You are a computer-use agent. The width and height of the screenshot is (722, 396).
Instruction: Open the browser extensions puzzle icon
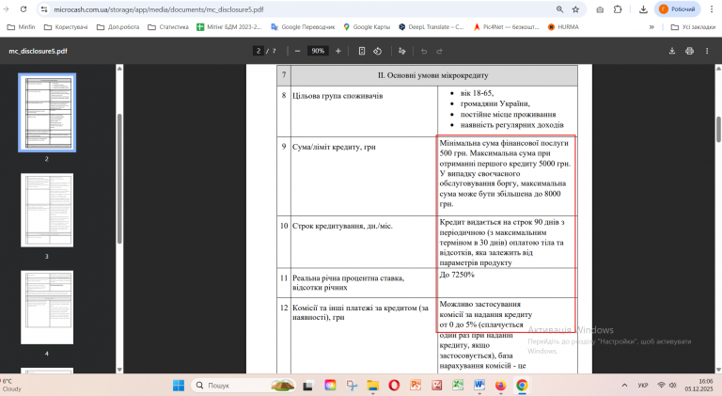[618, 9]
